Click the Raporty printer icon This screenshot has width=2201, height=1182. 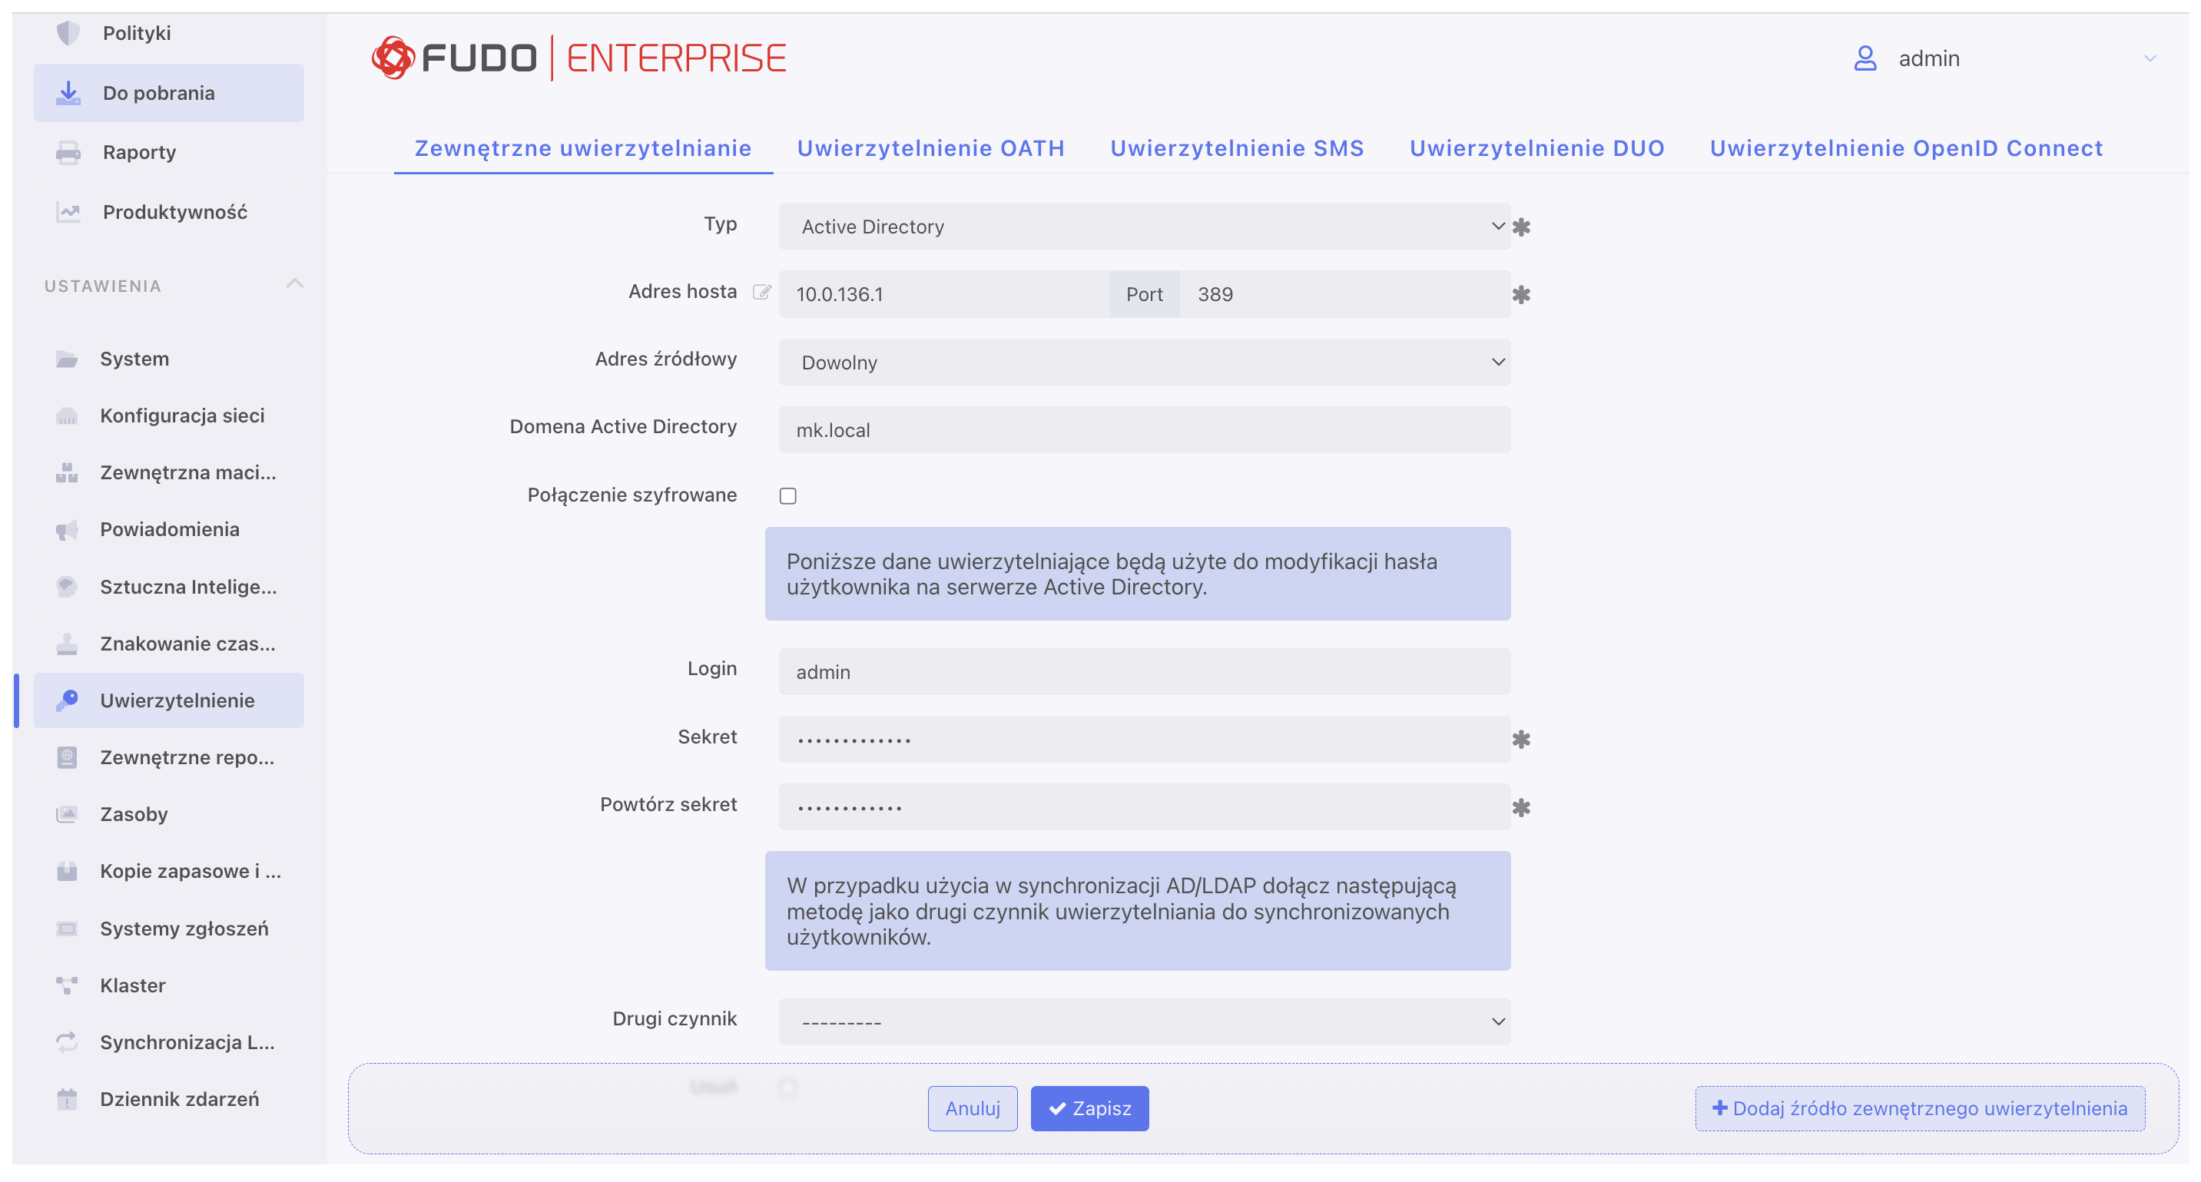pos(68,153)
